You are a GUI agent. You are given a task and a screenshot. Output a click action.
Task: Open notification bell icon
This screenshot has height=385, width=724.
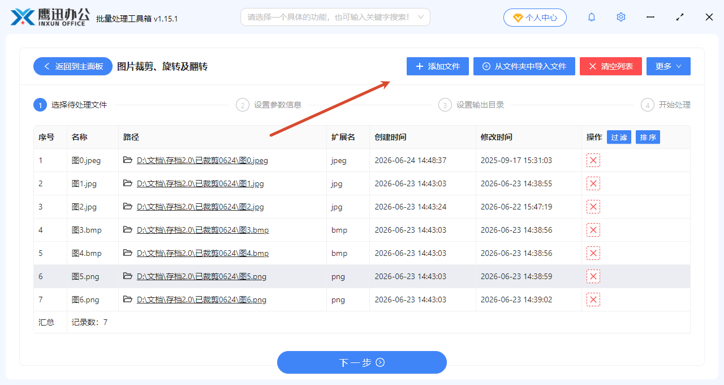(592, 18)
